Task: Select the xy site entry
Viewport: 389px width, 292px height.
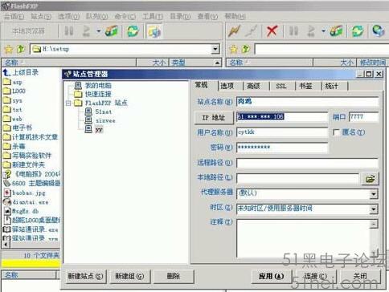Action: 99,130
